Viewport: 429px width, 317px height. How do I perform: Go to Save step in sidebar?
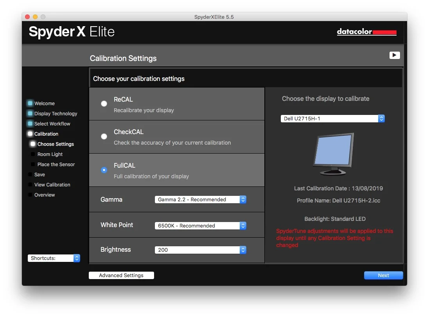tap(39, 174)
